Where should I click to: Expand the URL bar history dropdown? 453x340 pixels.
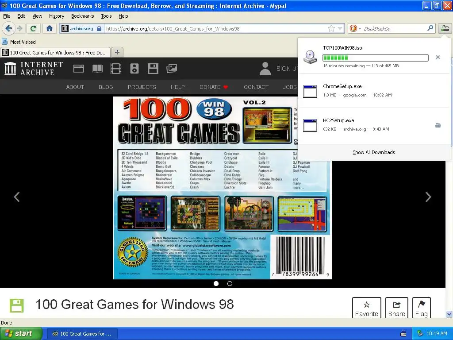pyautogui.click(x=340, y=28)
